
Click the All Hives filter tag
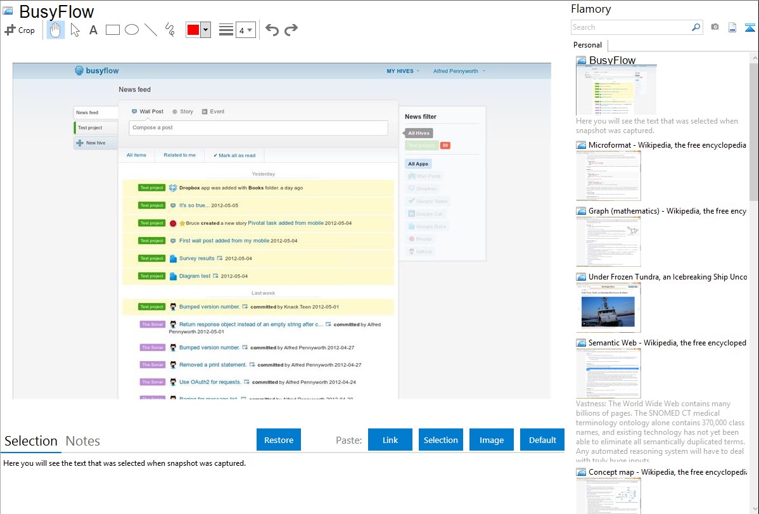(419, 132)
